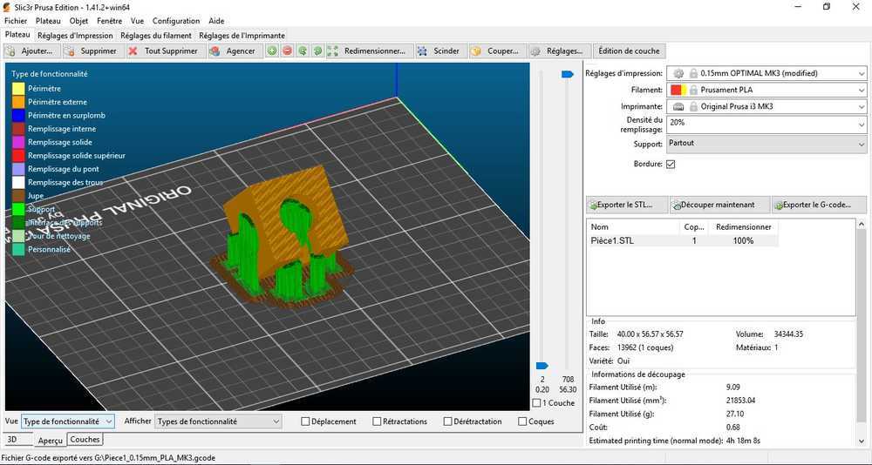This screenshot has height=465, width=872.
Task: Open the Aide menu
Action: [x=216, y=21]
